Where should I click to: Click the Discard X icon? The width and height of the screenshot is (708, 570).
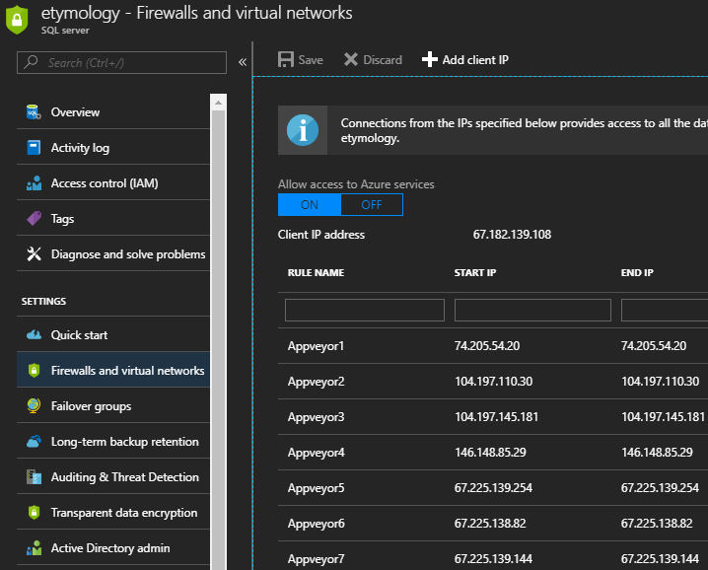click(351, 59)
